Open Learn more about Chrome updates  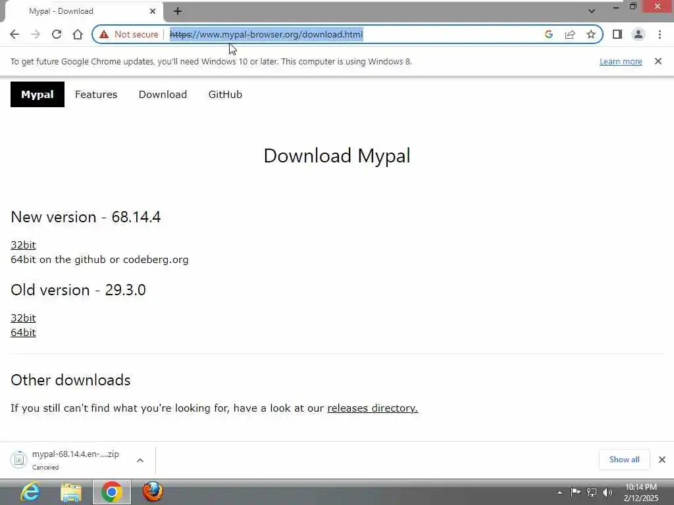pos(621,61)
